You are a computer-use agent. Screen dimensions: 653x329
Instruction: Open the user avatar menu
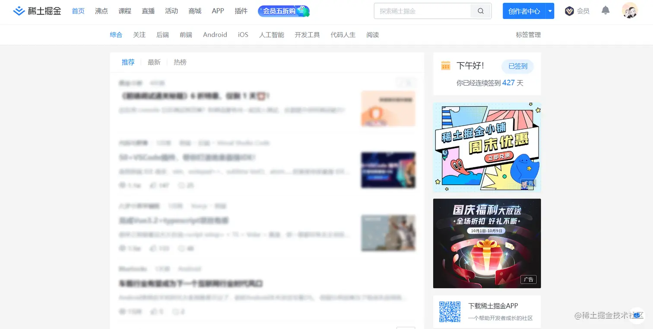pyautogui.click(x=630, y=11)
